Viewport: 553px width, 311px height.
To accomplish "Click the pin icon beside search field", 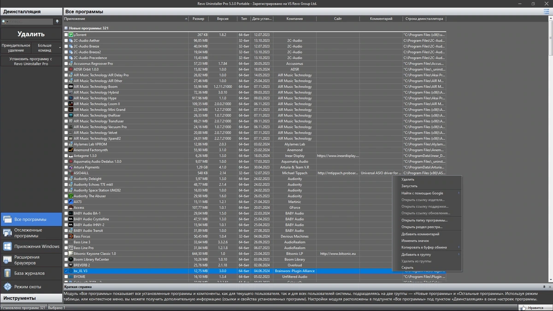I will [x=57, y=21].
